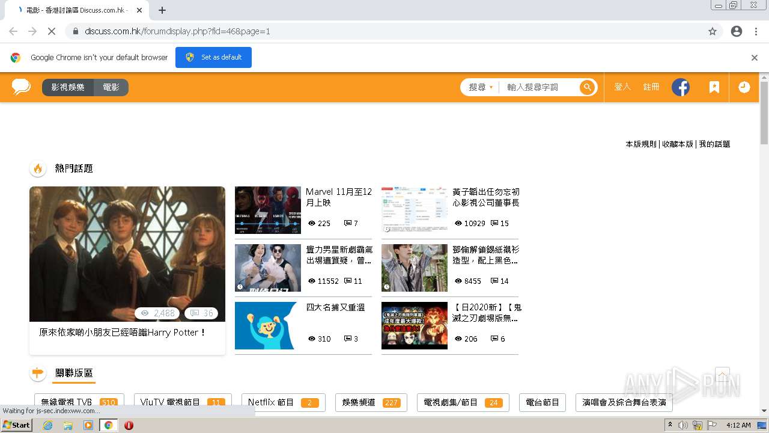
Task: Open the Netflix 節目 board
Action: pos(284,402)
